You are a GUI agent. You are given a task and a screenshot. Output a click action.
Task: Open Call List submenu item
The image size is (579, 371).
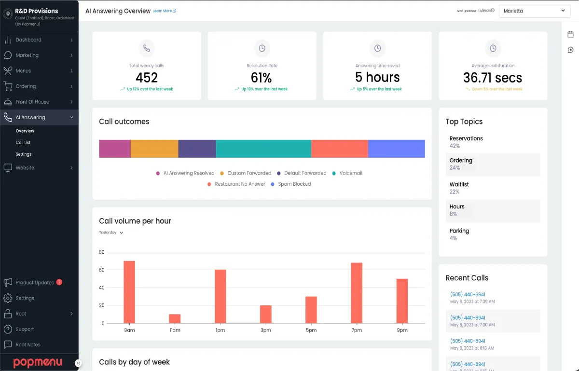pos(23,142)
